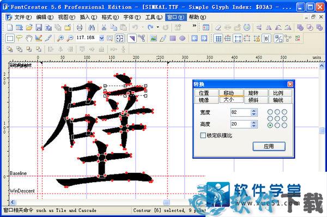327x217 pixels.
Task: Select the bottom-right anchor radio button
Action: tap(284, 125)
